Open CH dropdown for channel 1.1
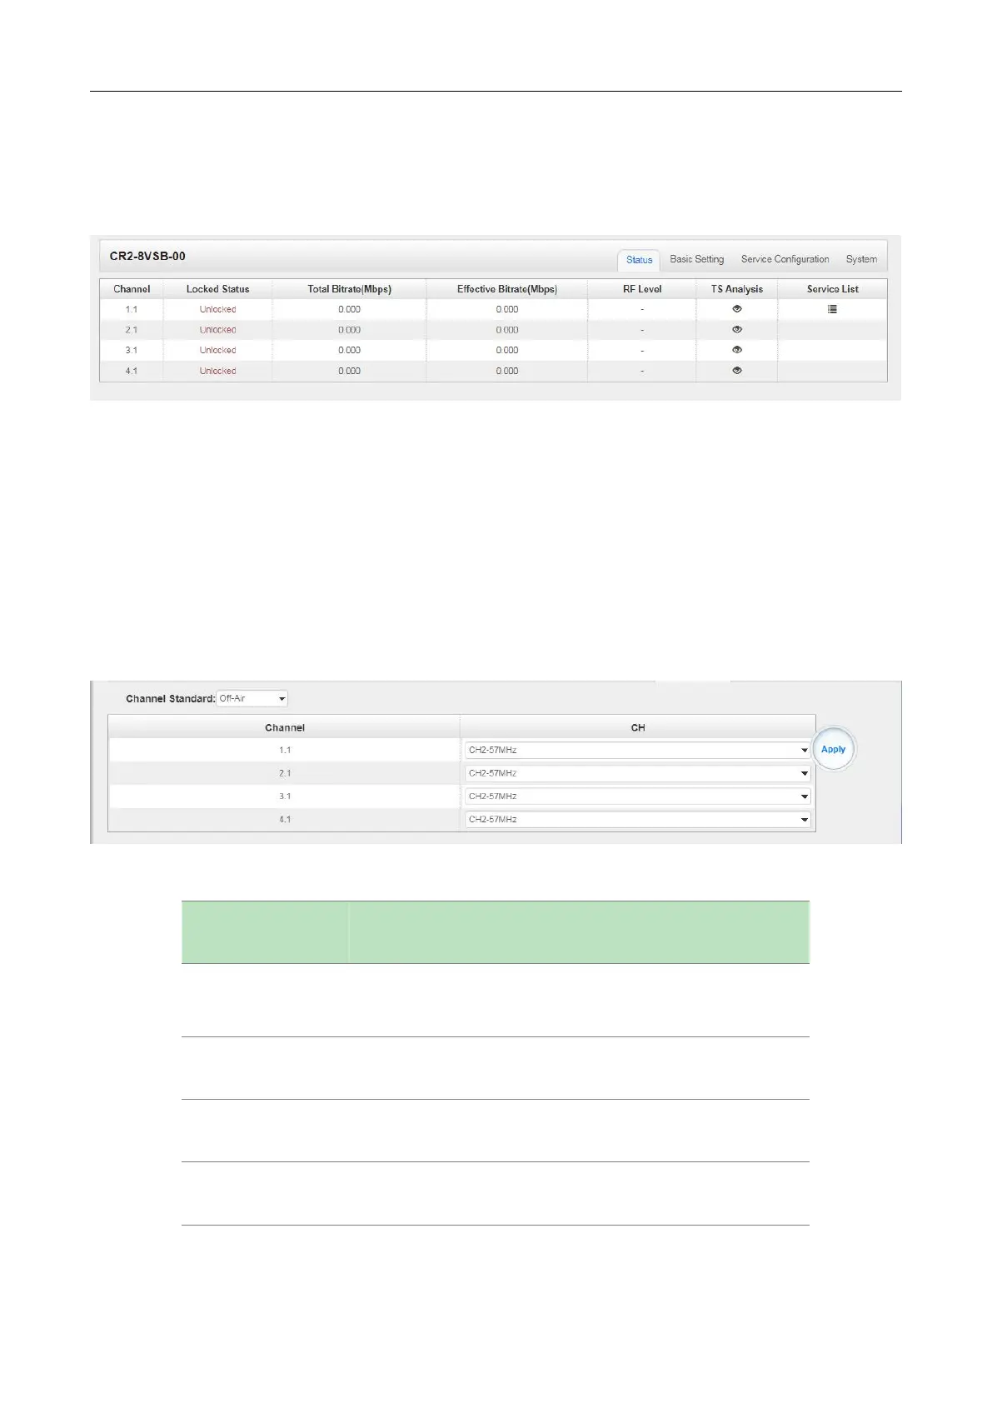Screen dimensions: 992x1403 coord(637,750)
